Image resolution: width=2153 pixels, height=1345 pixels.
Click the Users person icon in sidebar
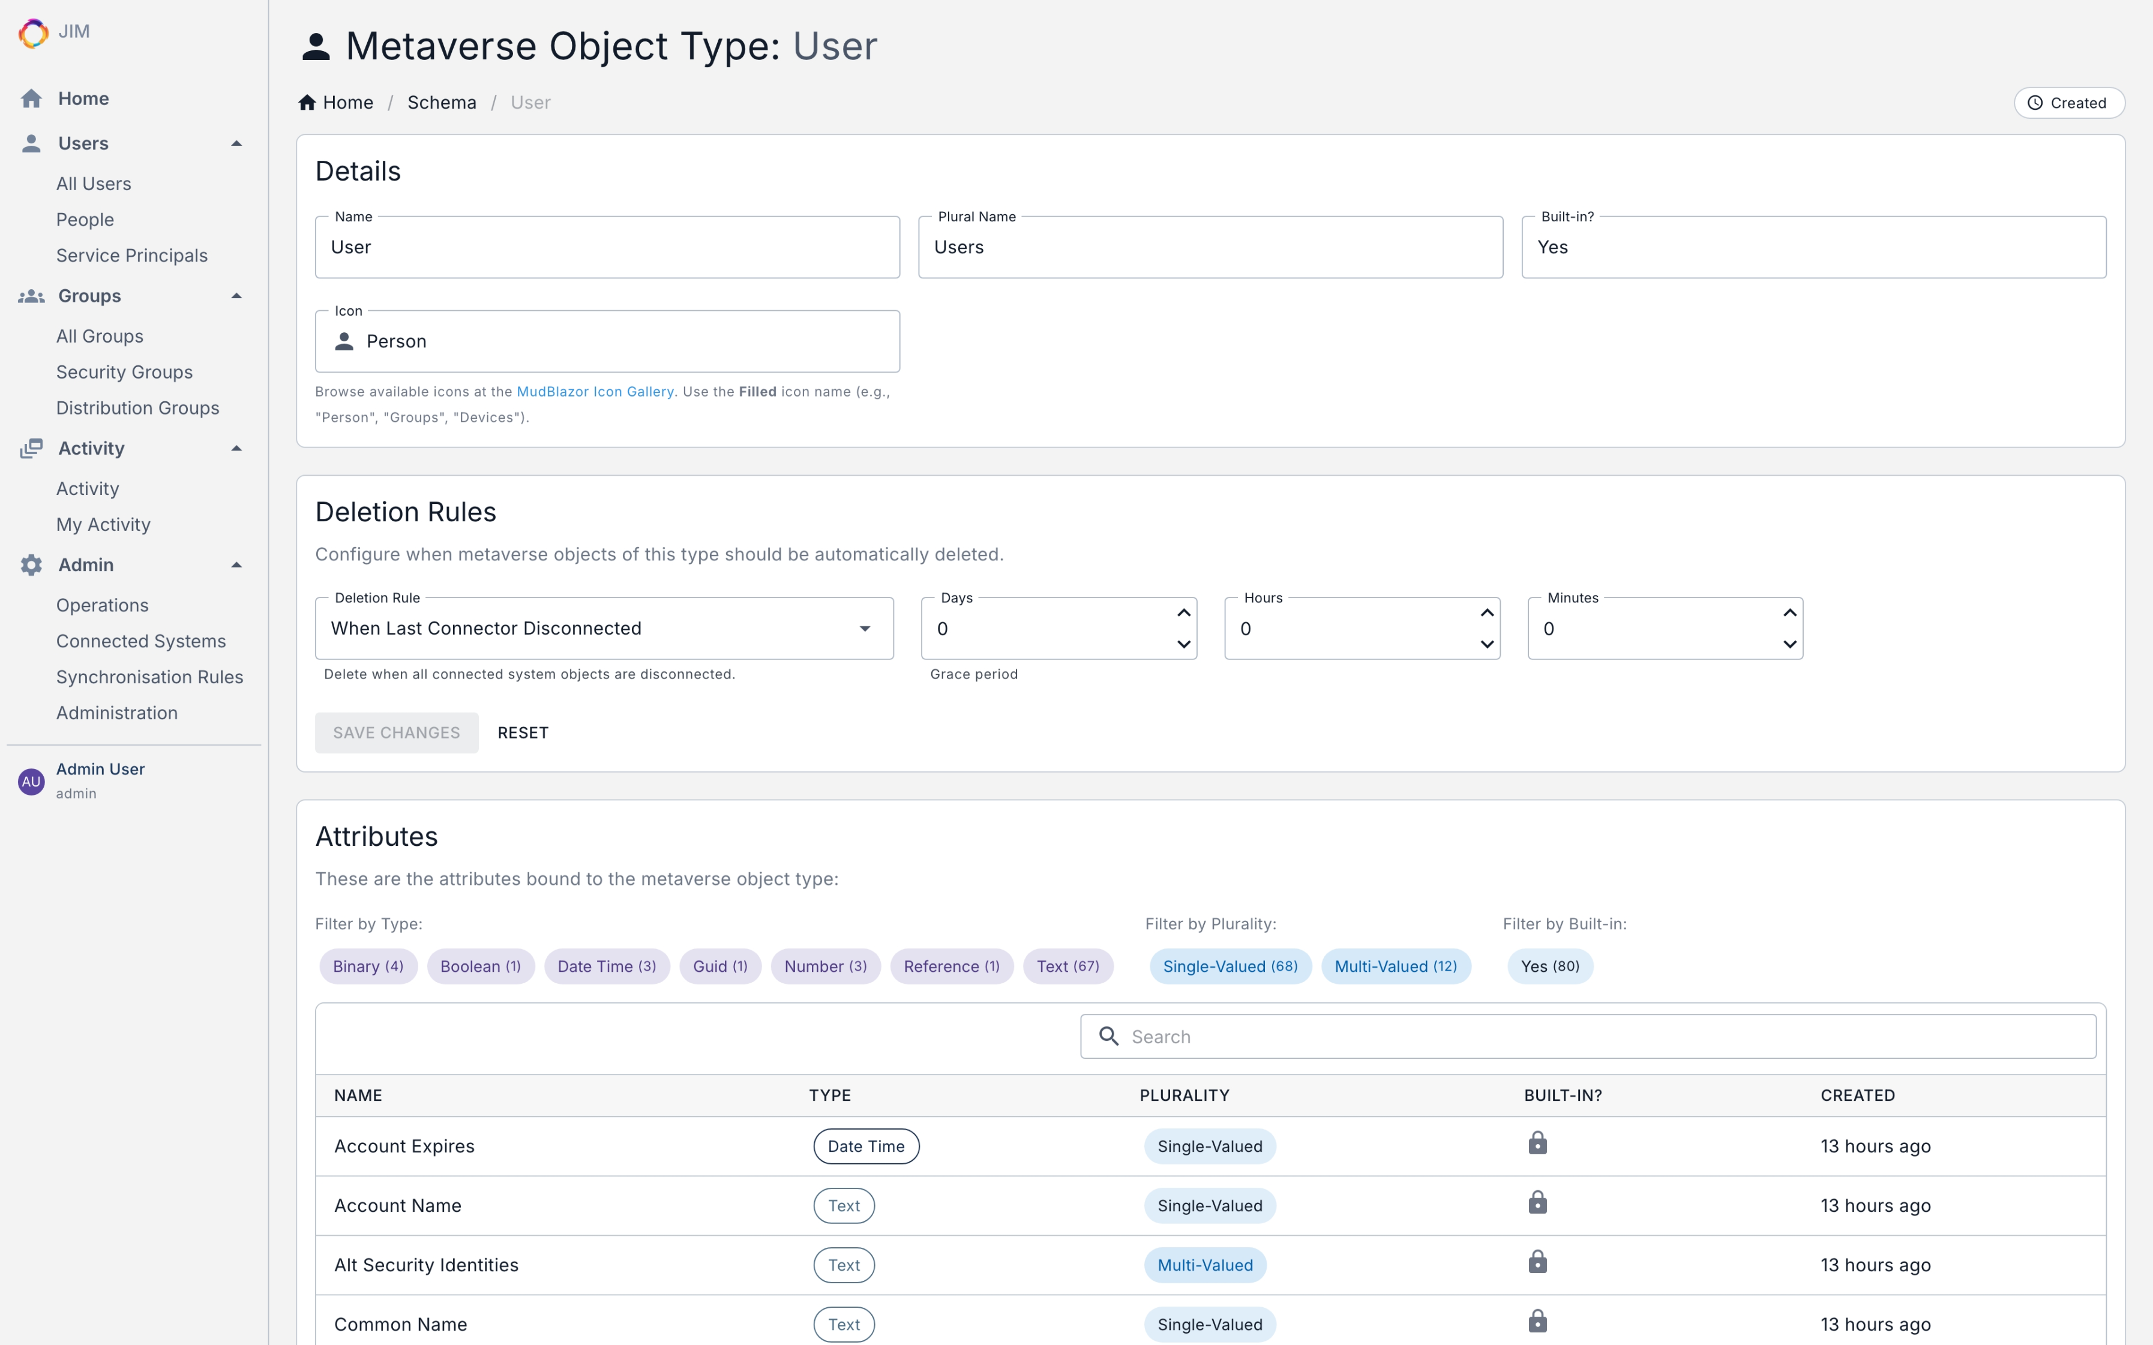32,143
